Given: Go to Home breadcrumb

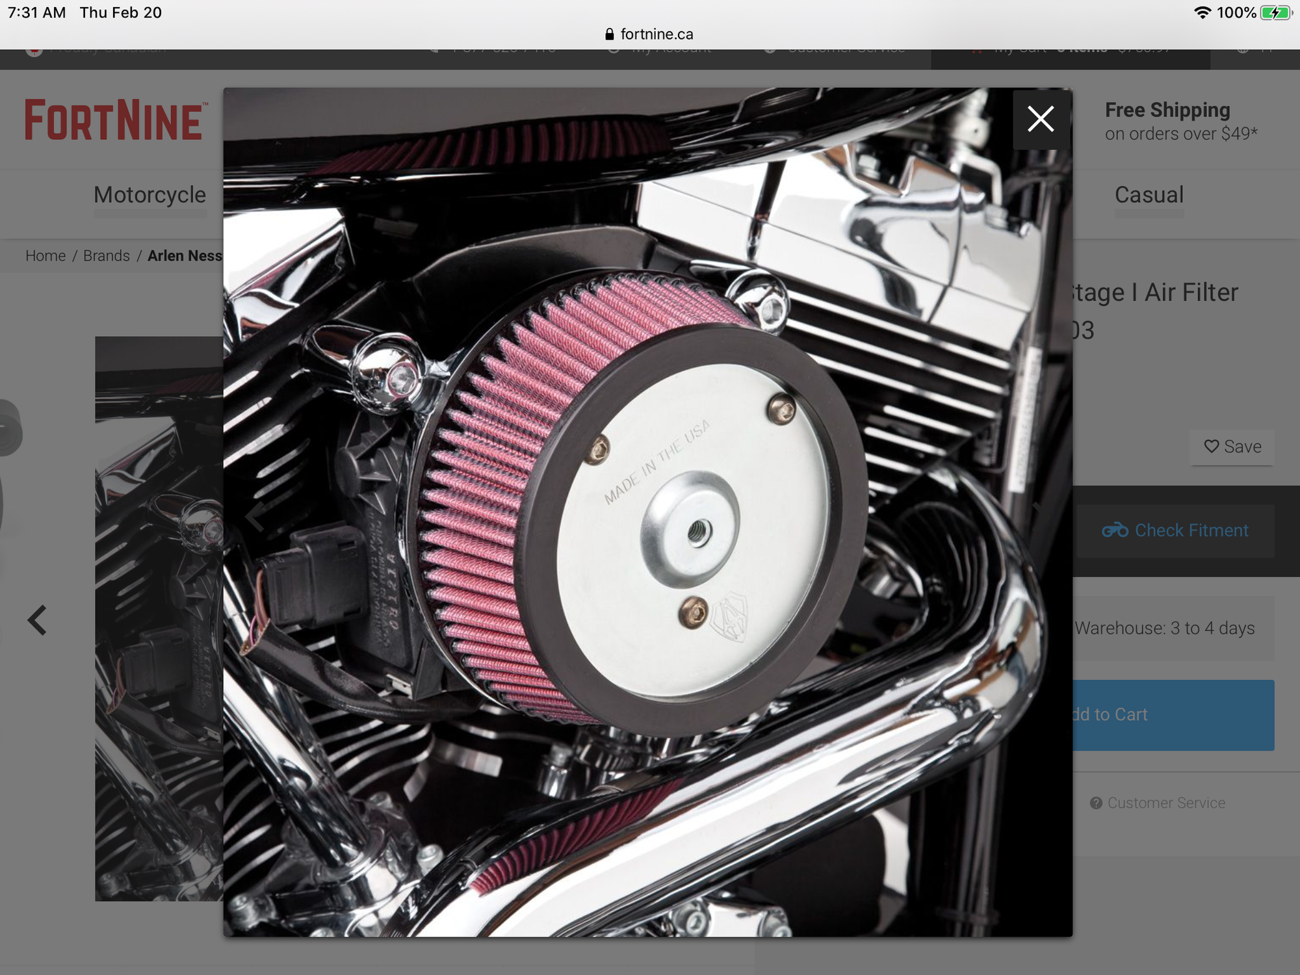Looking at the screenshot, I should click(45, 256).
